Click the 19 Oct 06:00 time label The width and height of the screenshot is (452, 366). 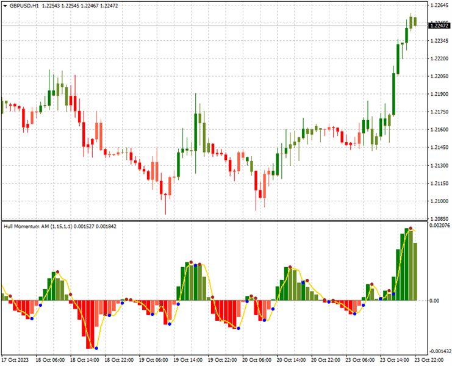[153, 361]
